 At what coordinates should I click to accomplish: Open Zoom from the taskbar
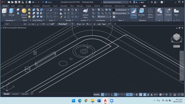(x=112, y=101)
